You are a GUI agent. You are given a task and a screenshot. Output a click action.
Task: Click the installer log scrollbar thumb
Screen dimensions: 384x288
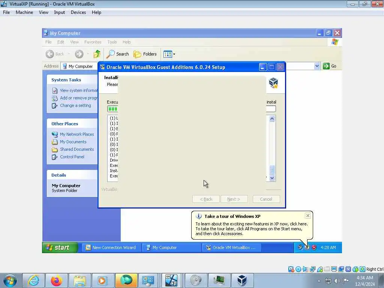tap(272, 170)
